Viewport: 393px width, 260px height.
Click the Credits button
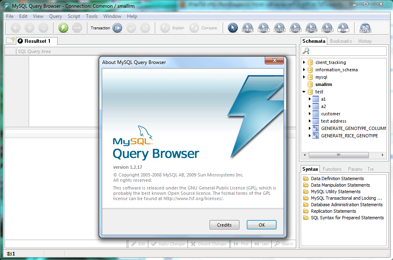coord(224,225)
